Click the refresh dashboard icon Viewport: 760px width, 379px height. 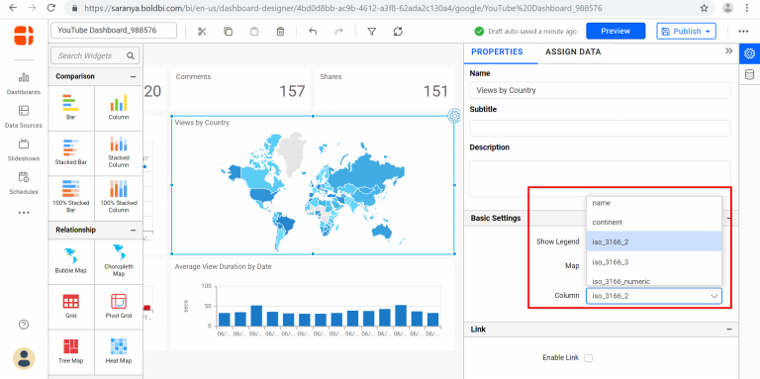(x=398, y=32)
